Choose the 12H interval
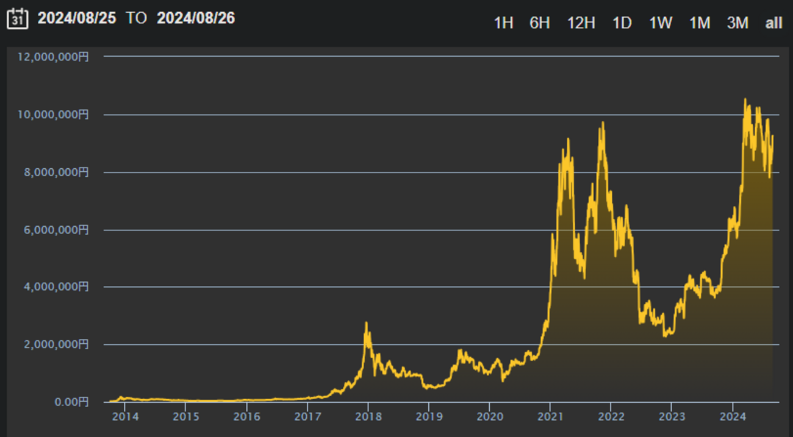 pyautogui.click(x=581, y=23)
